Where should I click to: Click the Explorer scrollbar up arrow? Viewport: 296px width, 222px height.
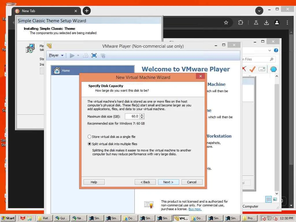(277, 76)
